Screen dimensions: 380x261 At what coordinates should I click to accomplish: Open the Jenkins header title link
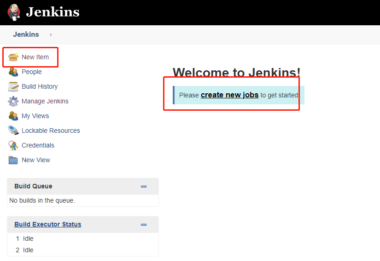tap(53, 12)
